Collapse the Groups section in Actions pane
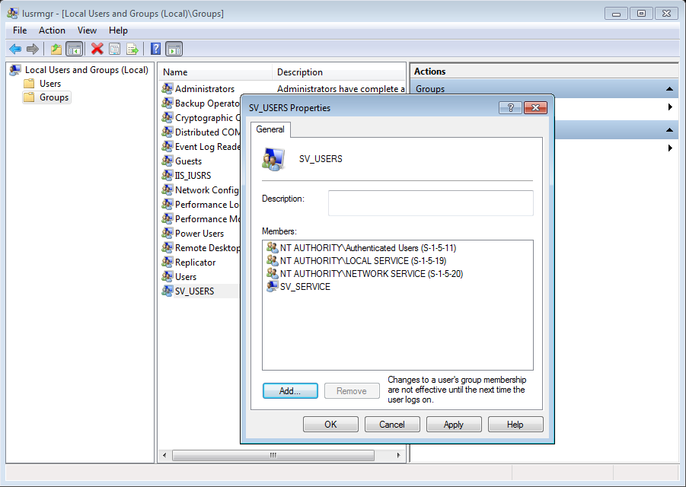Screen dimensions: 686x487 coord(670,89)
